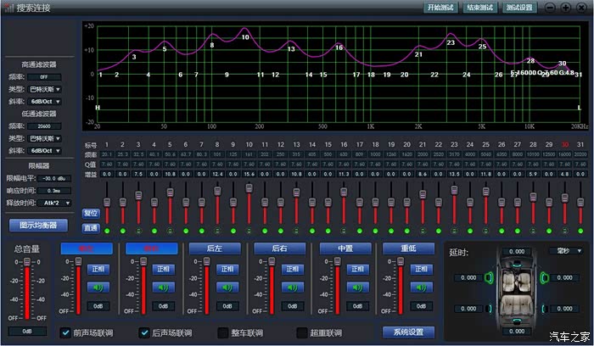
Task: Open the 测试设置 menu button
Action: tap(520, 8)
